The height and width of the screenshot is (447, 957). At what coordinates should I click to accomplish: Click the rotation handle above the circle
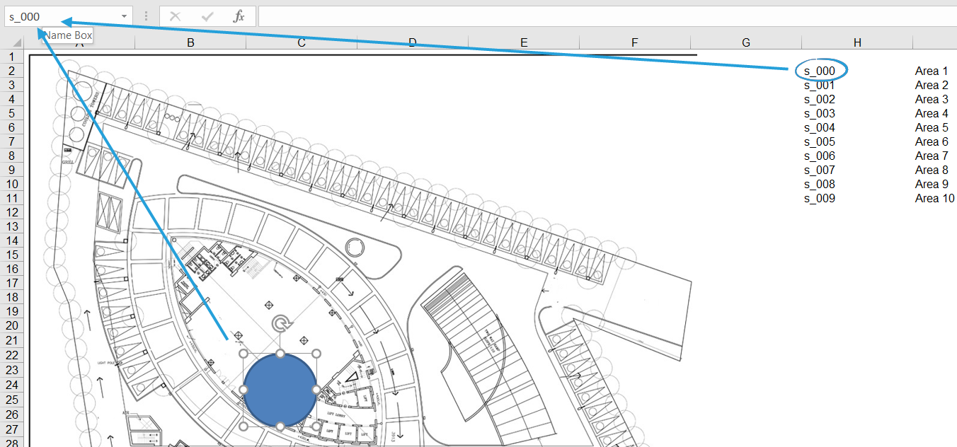[x=281, y=325]
